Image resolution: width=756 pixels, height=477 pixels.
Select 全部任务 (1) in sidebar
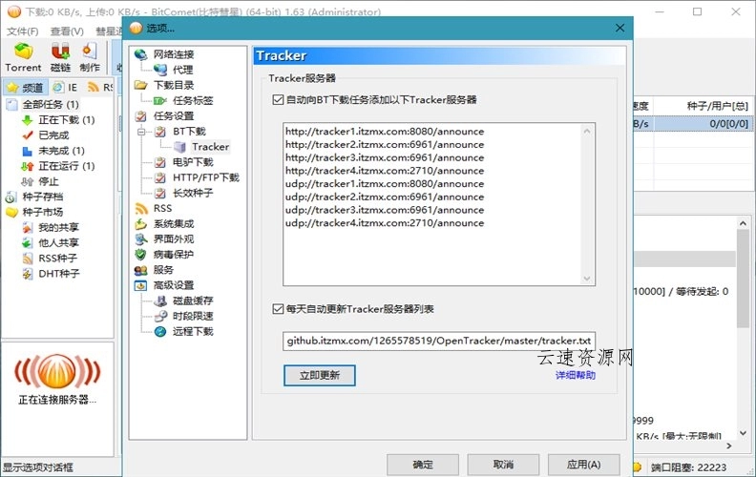coord(51,105)
